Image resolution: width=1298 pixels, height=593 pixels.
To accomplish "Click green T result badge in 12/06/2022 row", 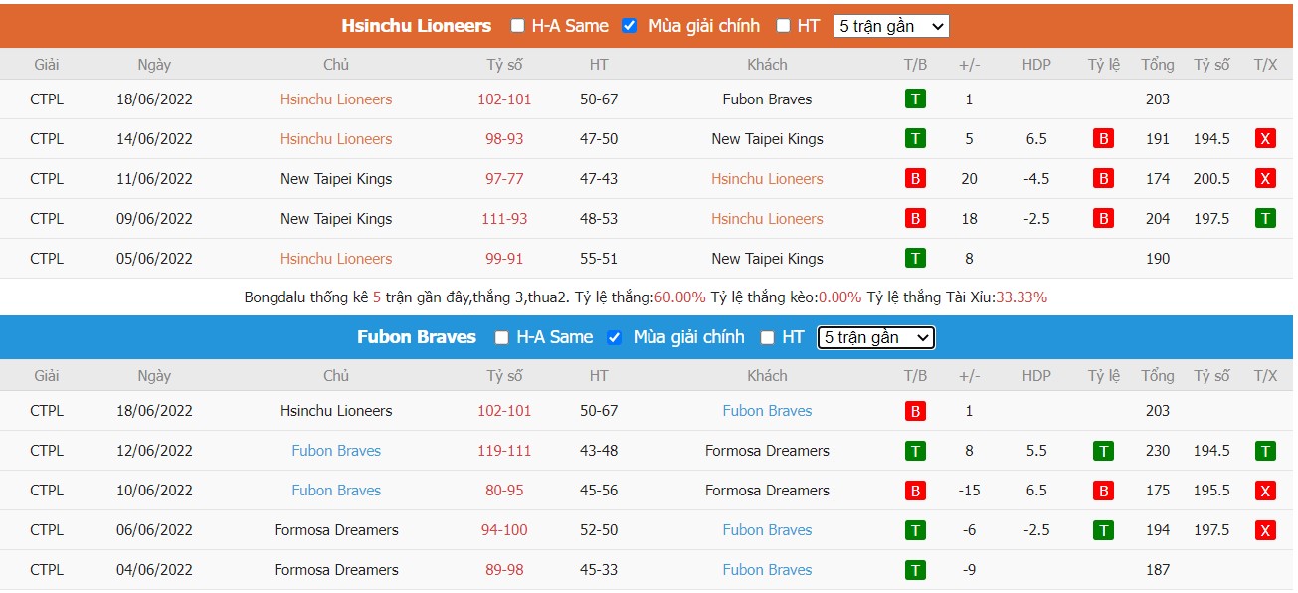I will coord(915,451).
